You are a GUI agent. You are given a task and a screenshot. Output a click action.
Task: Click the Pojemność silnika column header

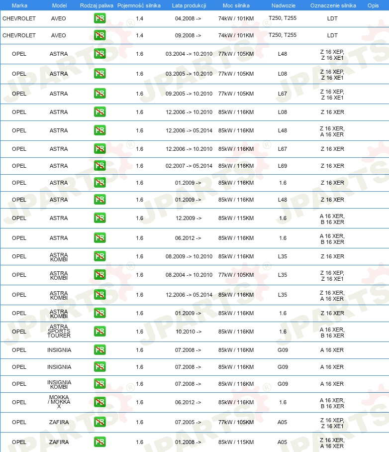pos(139,5)
